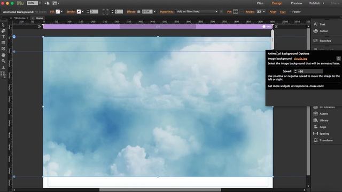The width and height of the screenshot is (342, 192).
Task: Click the opacity 100% field
Action: coord(147,12)
